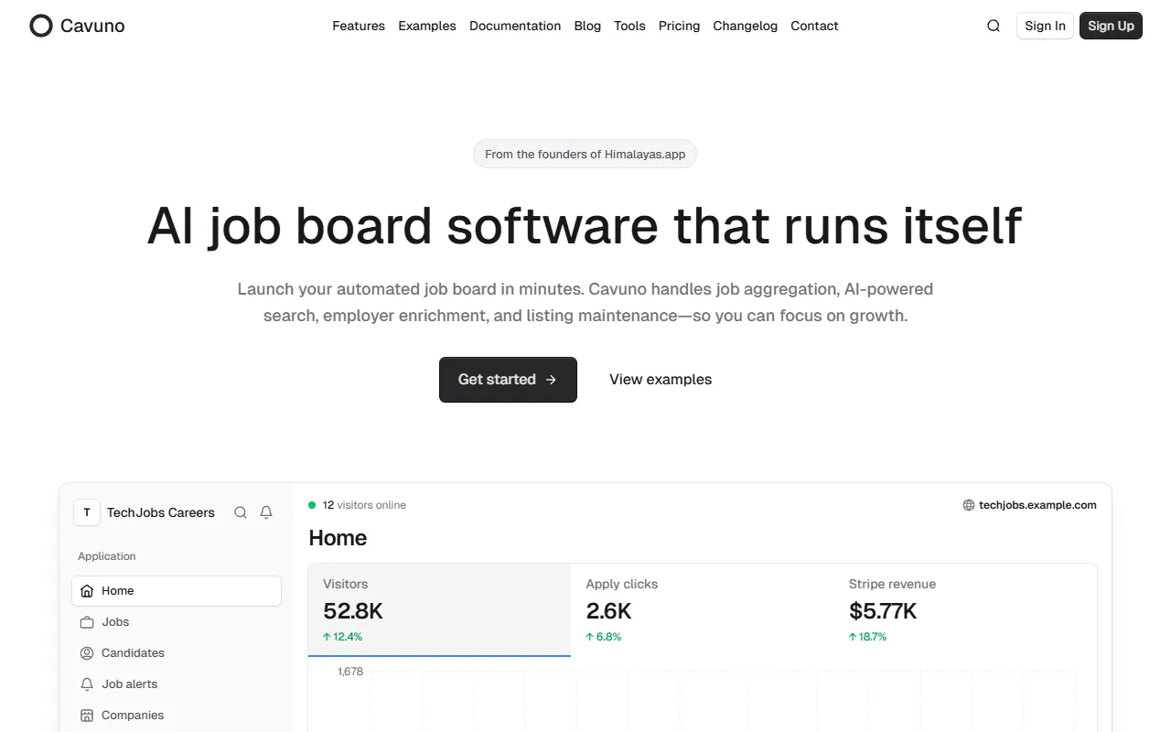Open the Pricing page from navigation

(679, 26)
